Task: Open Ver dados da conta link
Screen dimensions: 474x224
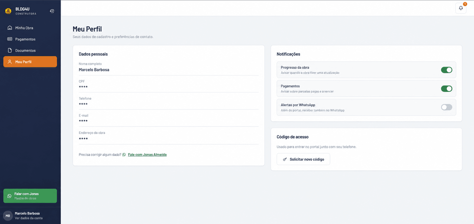Action: (x=29, y=218)
